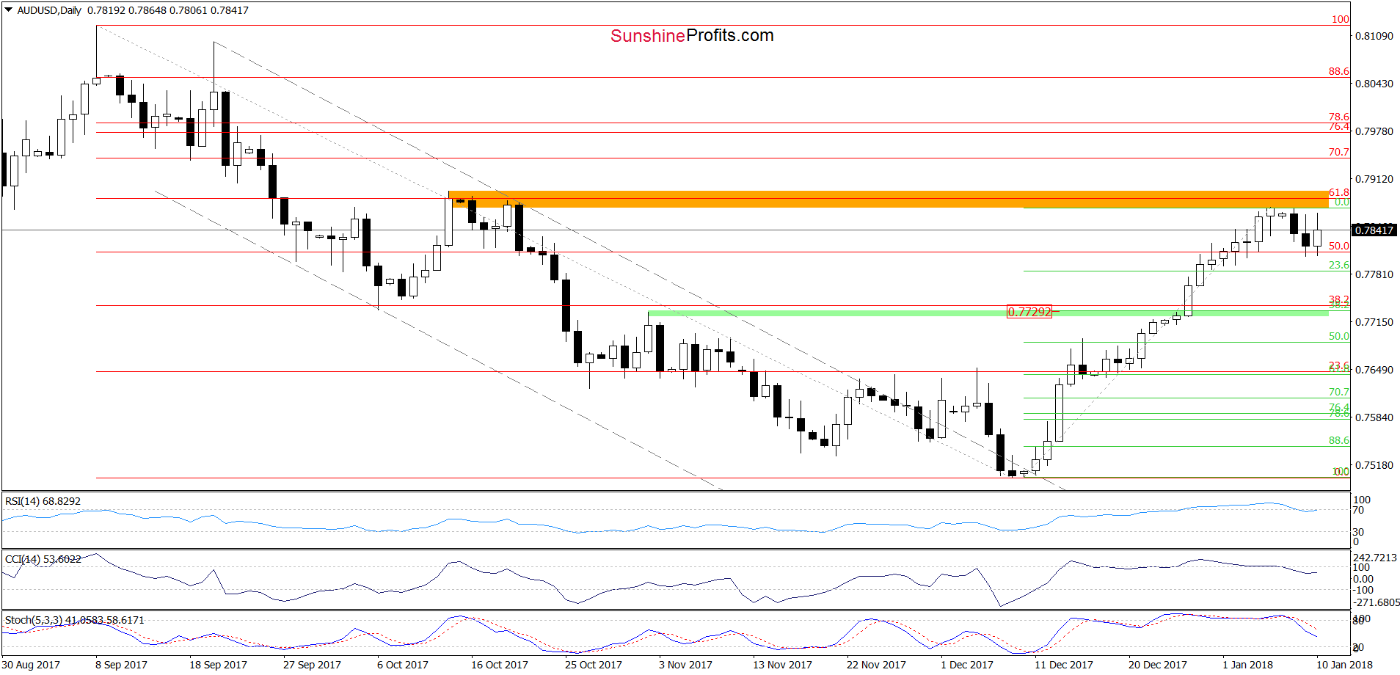Select the red 88.6 Fibonacci label
This screenshot has height=675, width=1400.
pyautogui.click(x=1338, y=71)
